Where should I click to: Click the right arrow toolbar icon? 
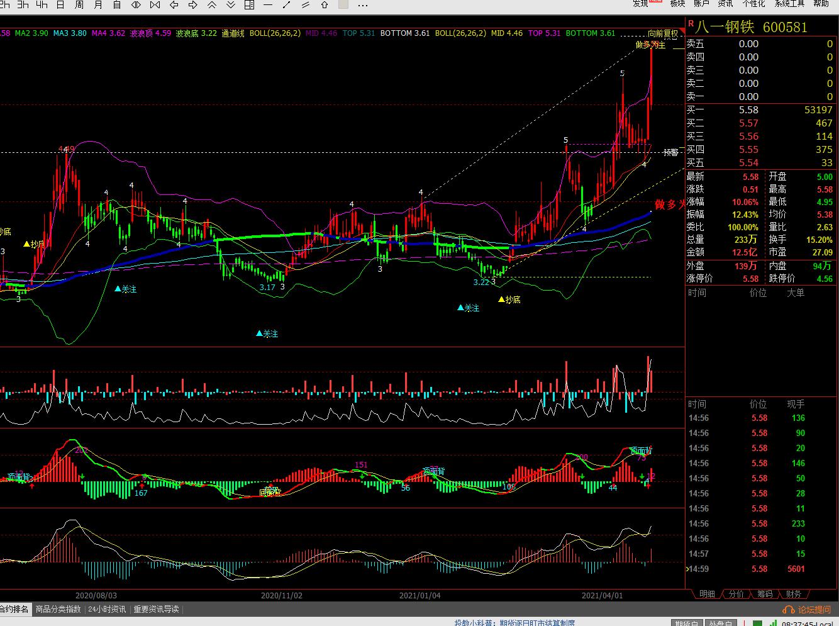pos(193,4)
